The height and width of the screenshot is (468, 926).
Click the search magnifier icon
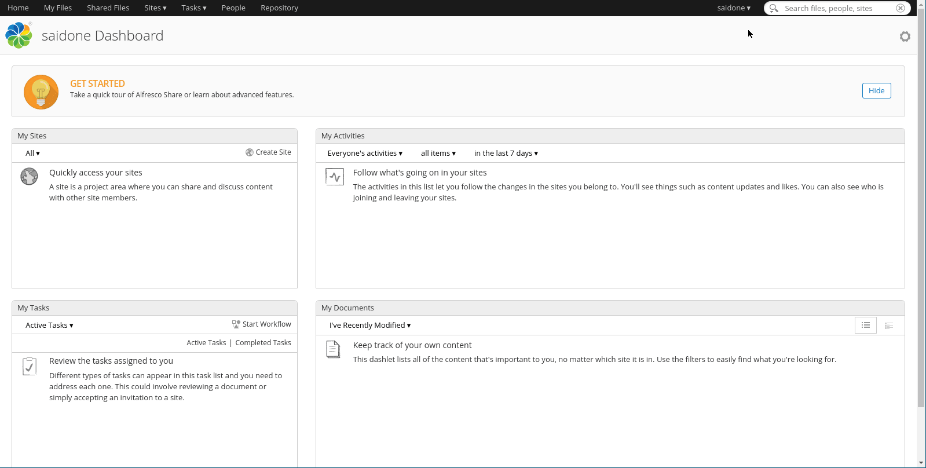point(774,8)
